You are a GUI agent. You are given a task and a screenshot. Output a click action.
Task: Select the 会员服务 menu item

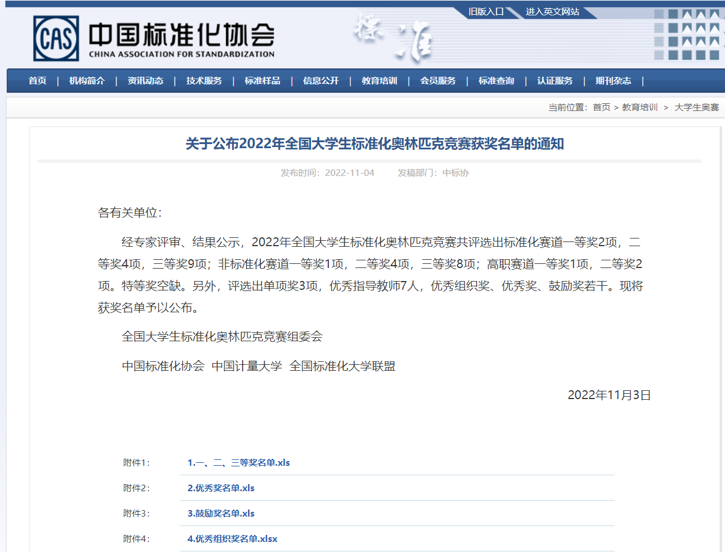437,81
